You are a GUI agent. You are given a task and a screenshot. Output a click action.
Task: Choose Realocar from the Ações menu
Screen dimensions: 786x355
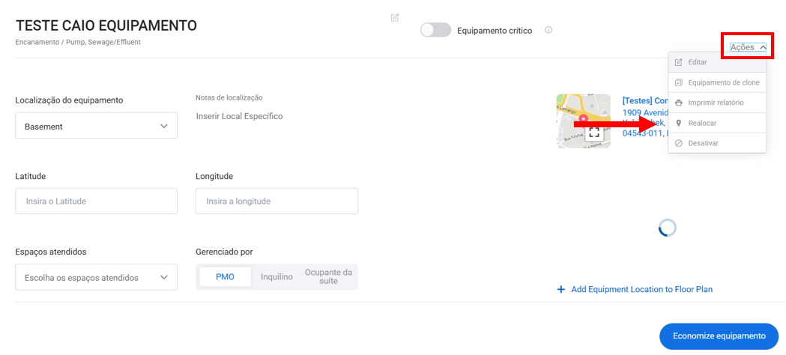717,123
